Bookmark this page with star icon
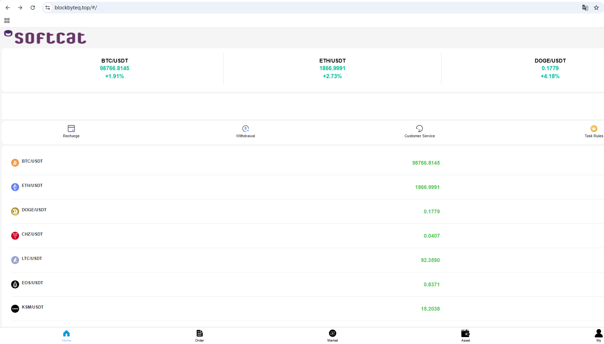 coord(596,8)
